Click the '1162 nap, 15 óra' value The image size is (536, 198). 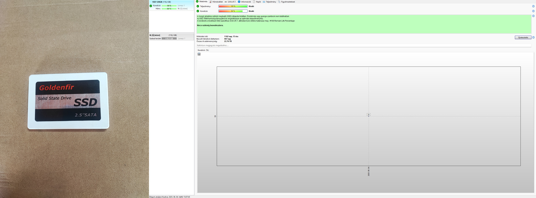click(x=231, y=37)
